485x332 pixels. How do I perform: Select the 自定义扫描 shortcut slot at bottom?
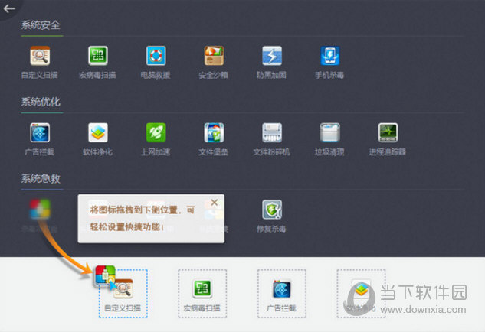[123, 294]
